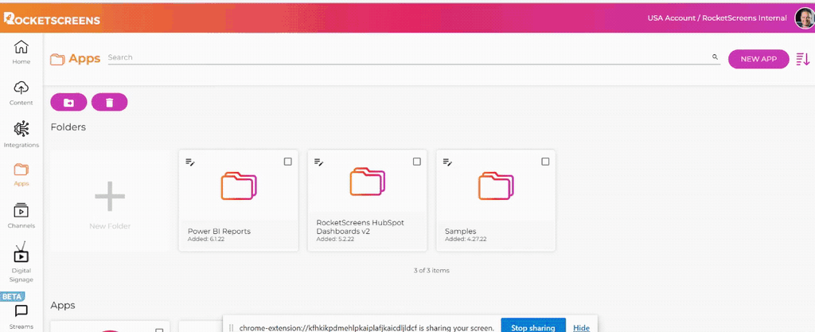
Task: Open Channels from the sidebar
Action: [21, 216]
